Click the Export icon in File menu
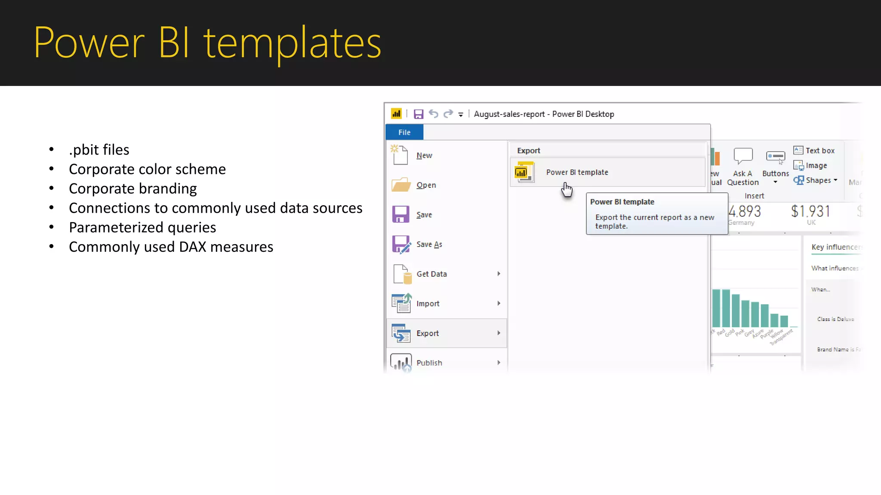Screen dimensions: 881x495 tap(401, 333)
